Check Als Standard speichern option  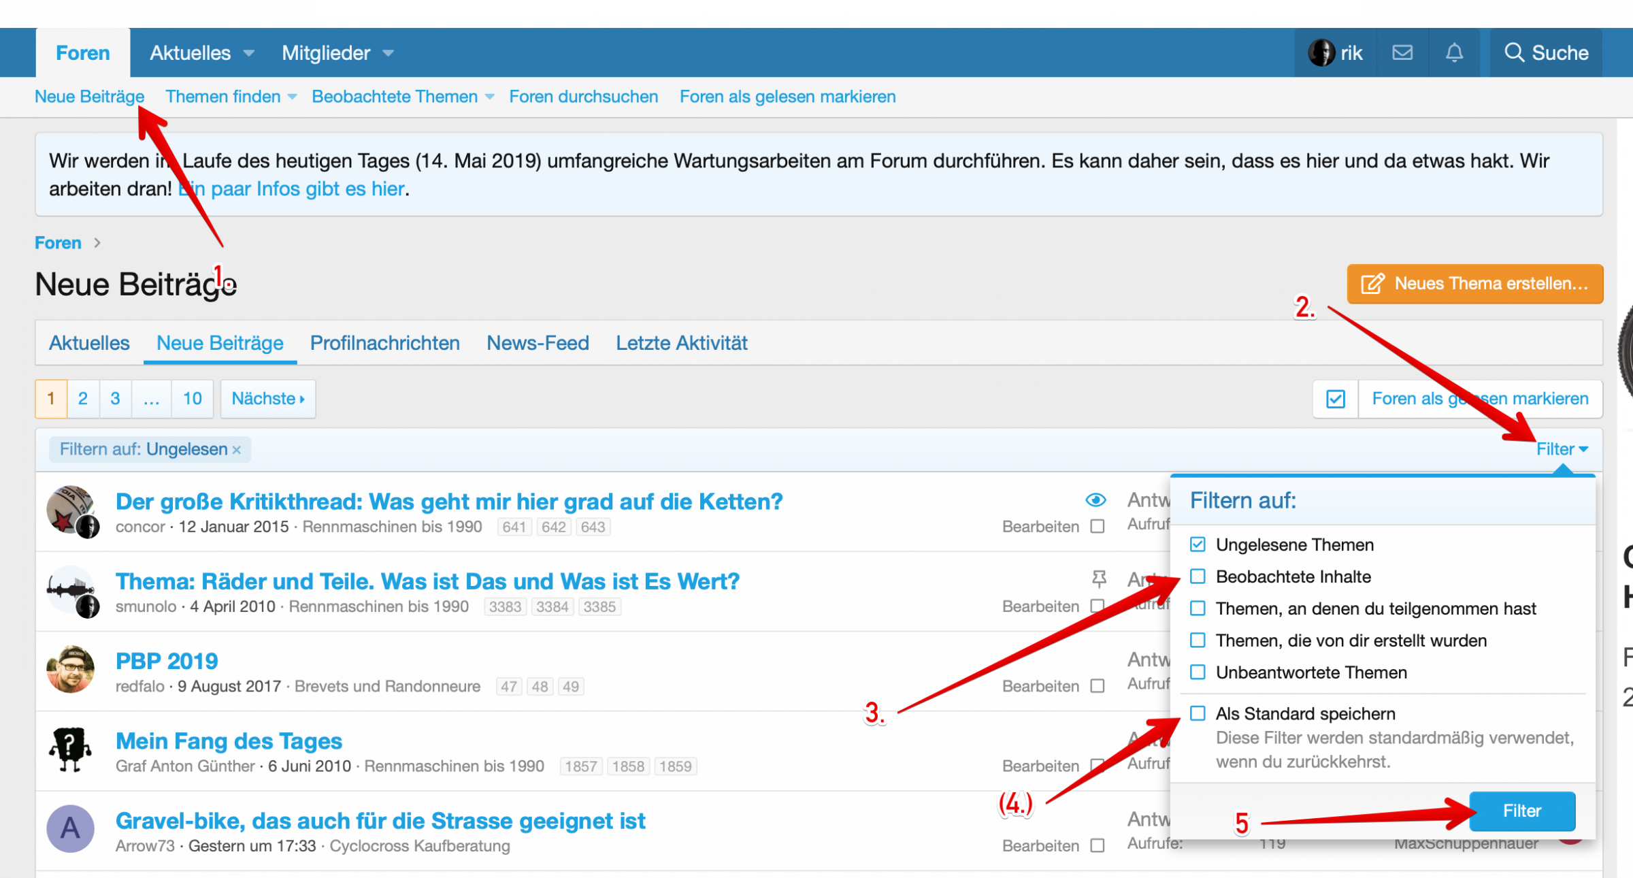1198,713
